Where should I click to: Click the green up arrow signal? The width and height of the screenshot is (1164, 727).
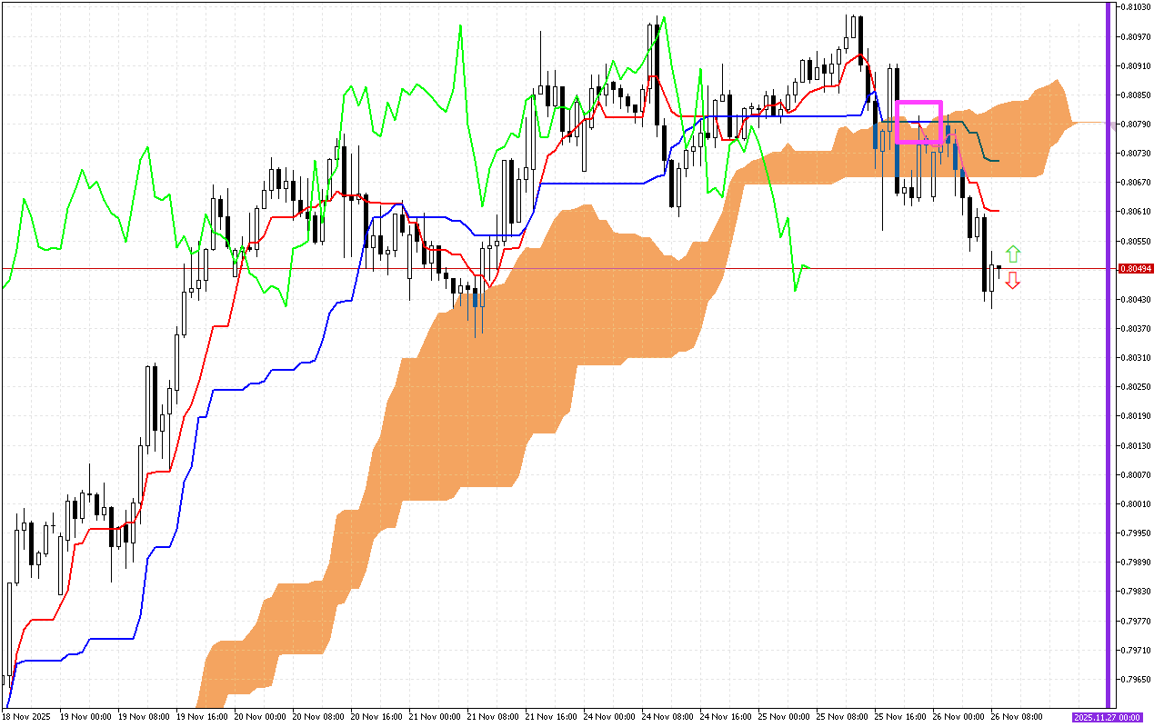pos(1012,254)
